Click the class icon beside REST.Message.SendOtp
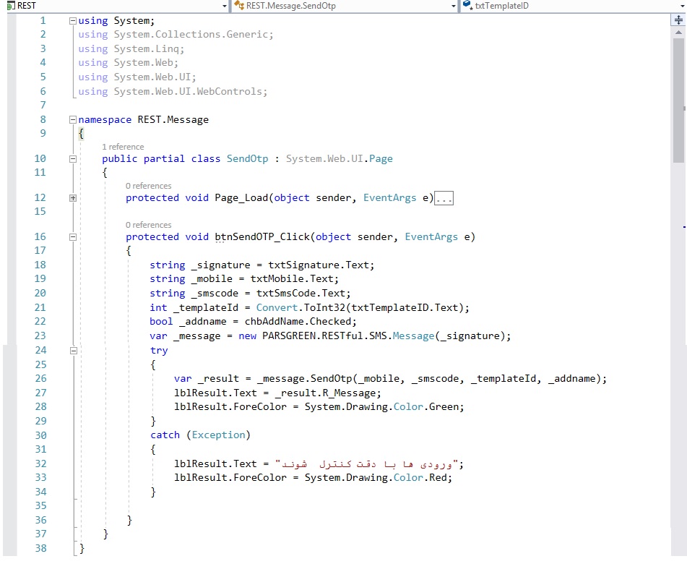 238,6
